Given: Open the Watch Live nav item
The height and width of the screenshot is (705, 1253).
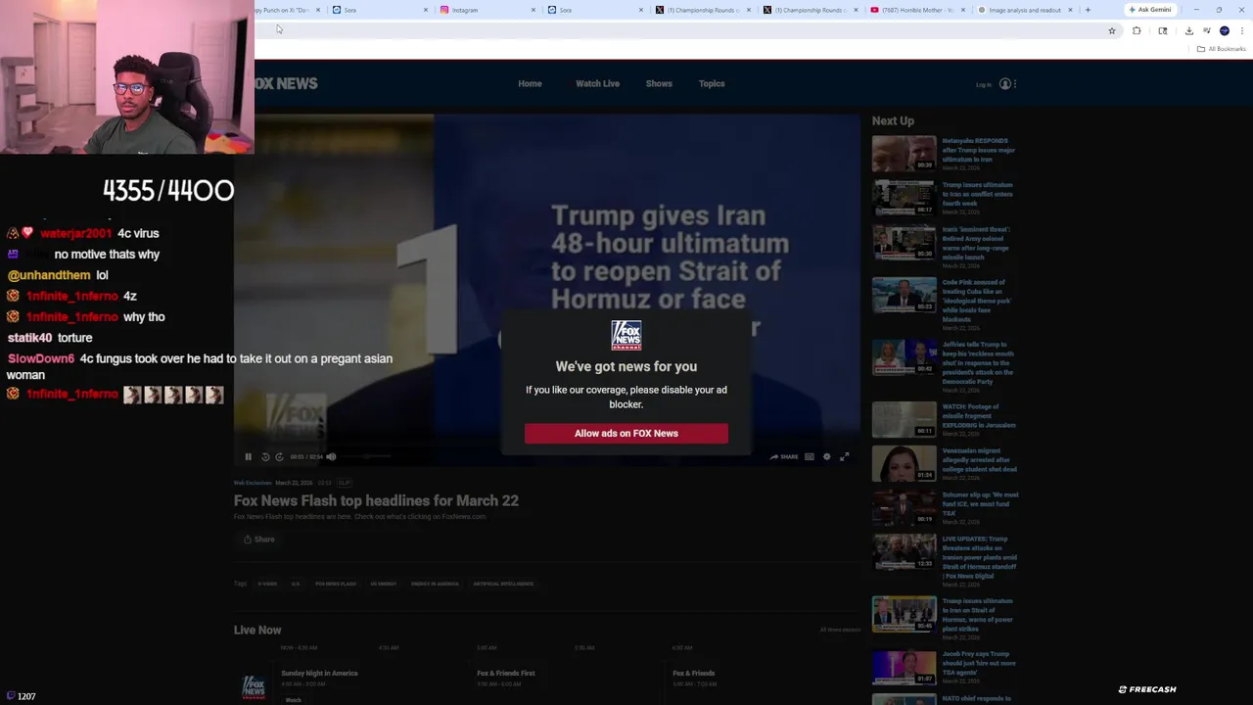Looking at the screenshot, I should coord(597,83).
